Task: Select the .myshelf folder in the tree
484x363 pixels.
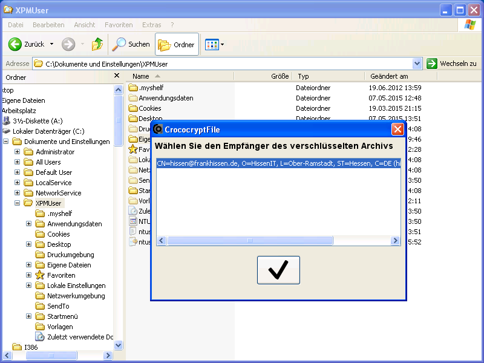Action: pyautogui.click(x=54, y=214)
